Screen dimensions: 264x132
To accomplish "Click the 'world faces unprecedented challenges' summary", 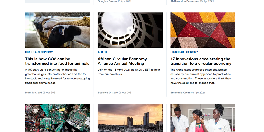I will [201, 76].
